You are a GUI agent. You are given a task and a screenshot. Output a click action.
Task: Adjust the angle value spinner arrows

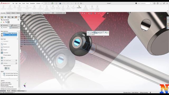16,63
